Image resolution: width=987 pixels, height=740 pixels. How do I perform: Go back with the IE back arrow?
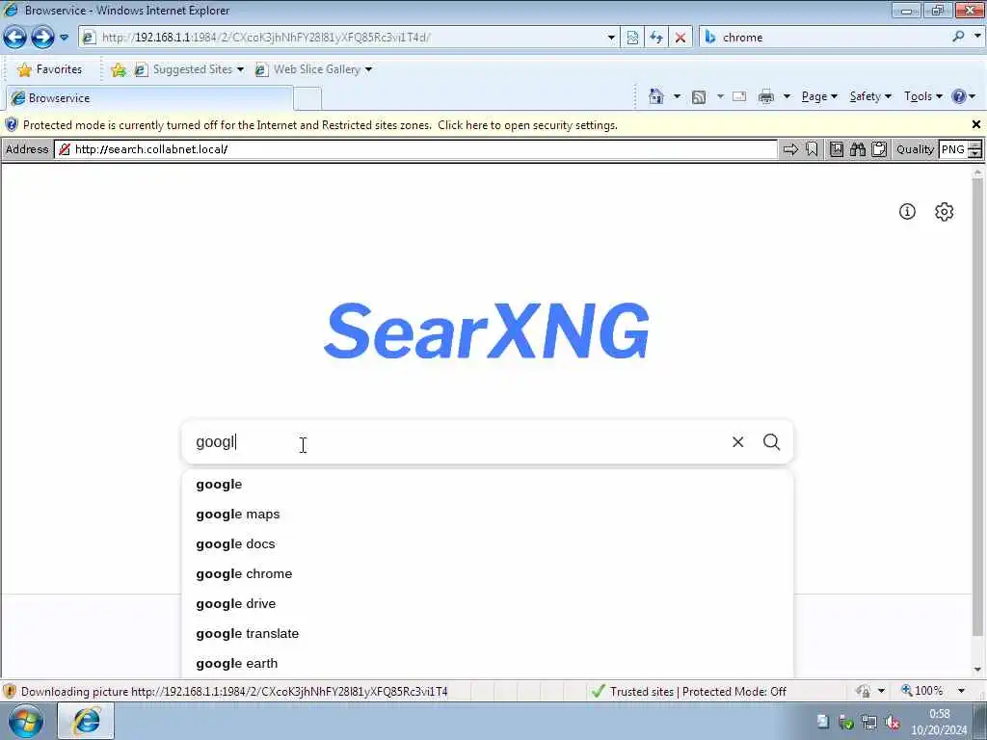click(15, 38)
